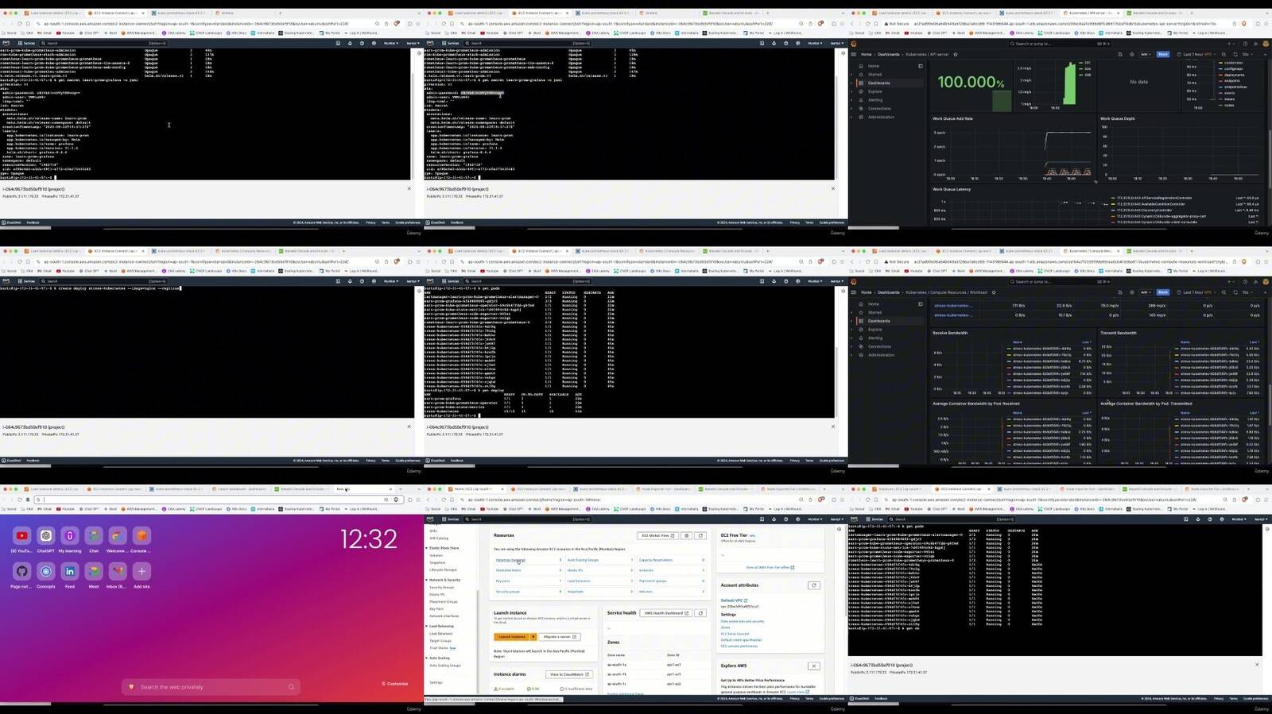Open Services menu in EC2 dashboard window
Viewport: 1272px width, 714px height.
[x=450, y=519]
